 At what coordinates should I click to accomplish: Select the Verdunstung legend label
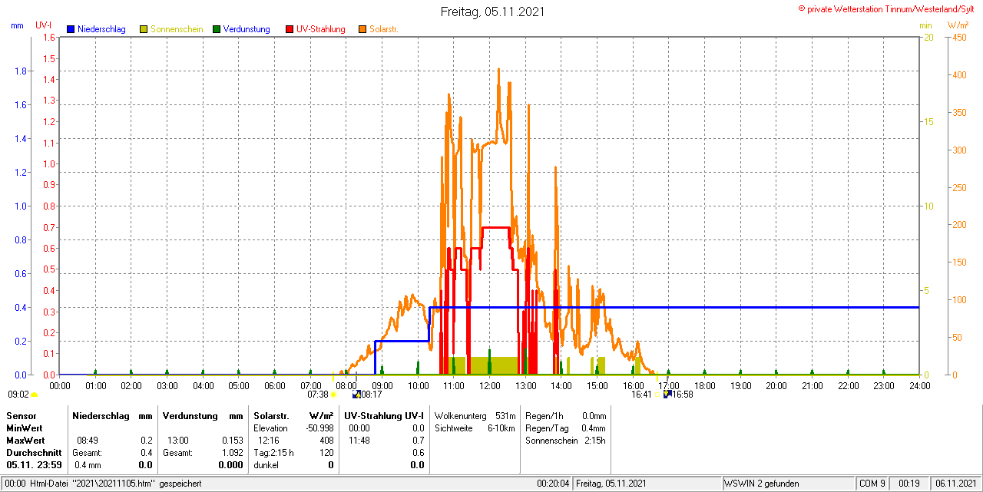coord(247,29)
